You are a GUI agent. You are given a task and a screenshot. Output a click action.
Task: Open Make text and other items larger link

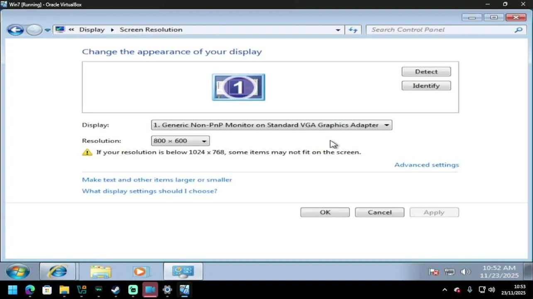pyautogui.click(x=157, y=180)
